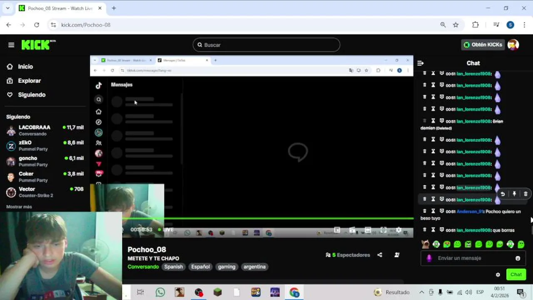Open Chrome extensions puzzle icon
This screenshot has width=533, height=300.
475,25
